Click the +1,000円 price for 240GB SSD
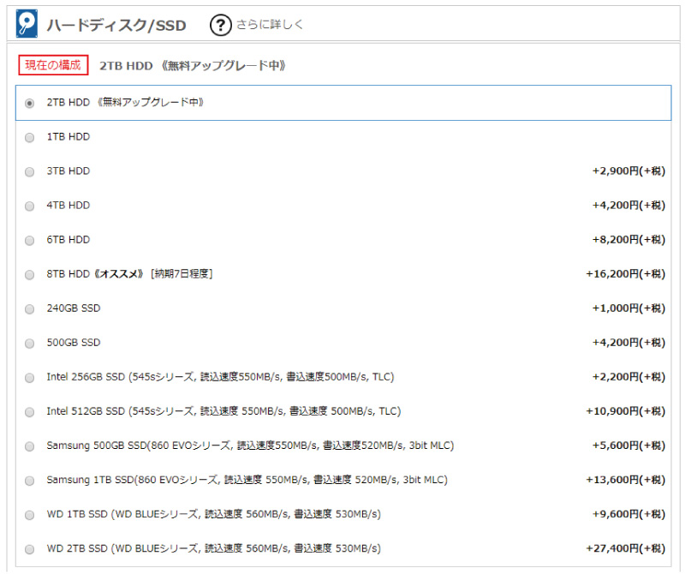The height and width of the screenshot is (574, 685). click(628, 308)
